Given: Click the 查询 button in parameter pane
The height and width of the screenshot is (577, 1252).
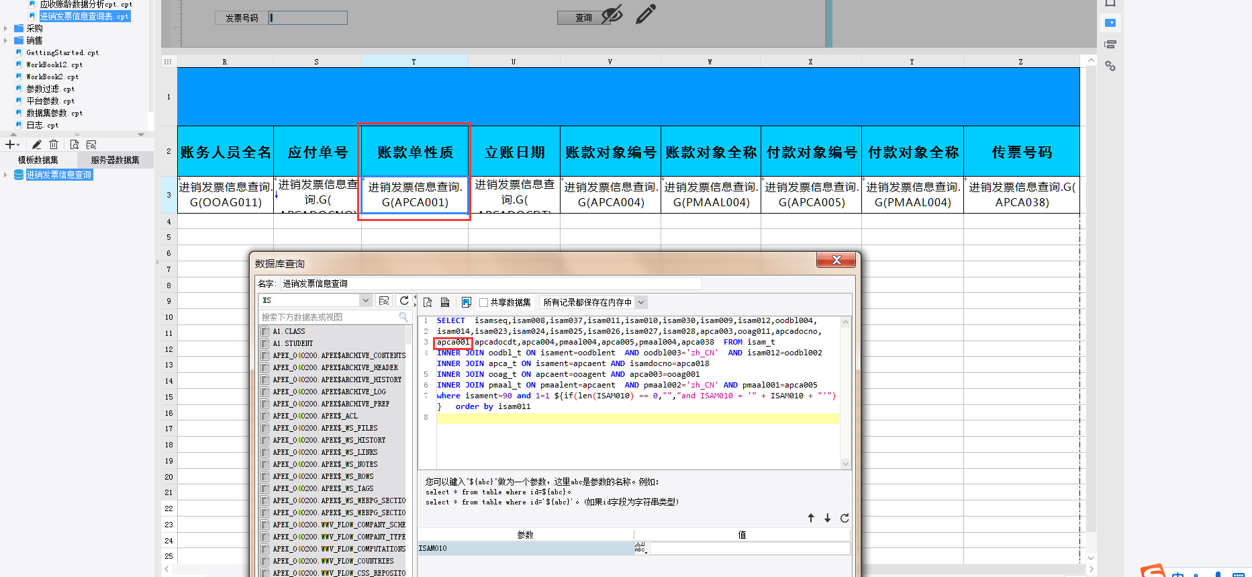Looking at the screenshot, I should tap(583, 18).
